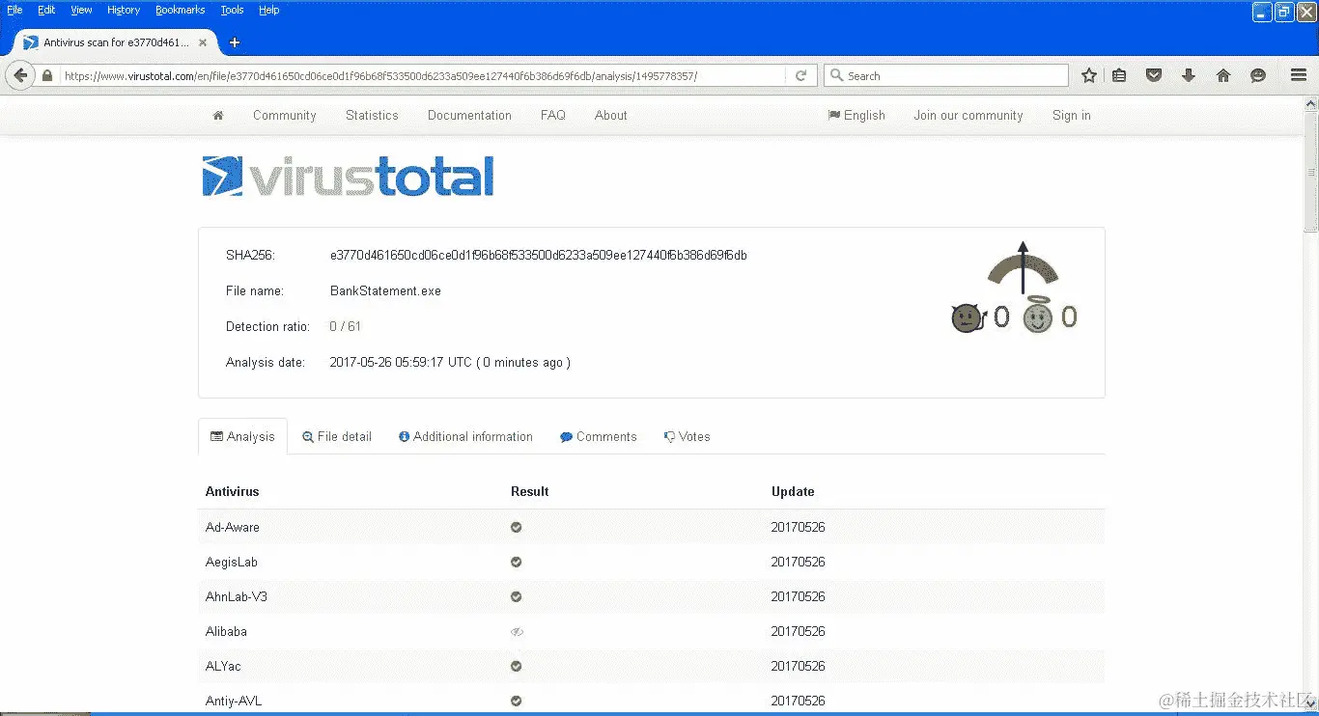Reload the page using the refresh icon
The height and width of the screenshot is (716, 1319).
[800, 76]
